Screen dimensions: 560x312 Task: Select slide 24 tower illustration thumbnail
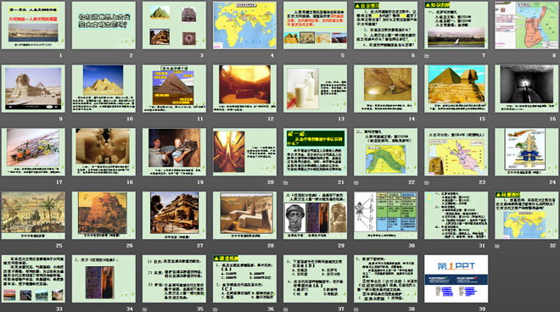[x=527, y=152]
